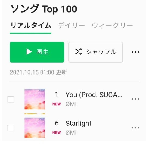The height and width of the screenshot is (145, 146).
Task: Open the three-dot menu beside the シャッフル button
Action: click(135, 52)
